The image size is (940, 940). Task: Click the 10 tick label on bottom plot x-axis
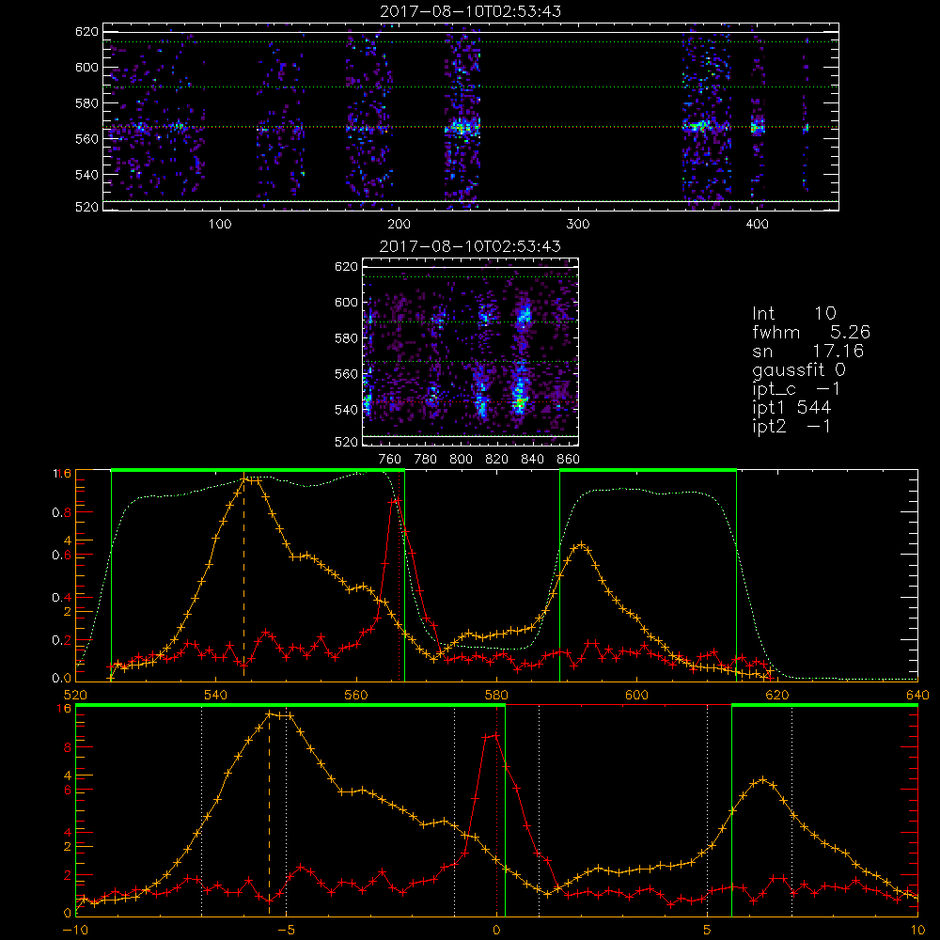[917, 931]
